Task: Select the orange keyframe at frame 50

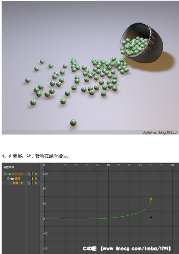Action: tap(151, 199)
